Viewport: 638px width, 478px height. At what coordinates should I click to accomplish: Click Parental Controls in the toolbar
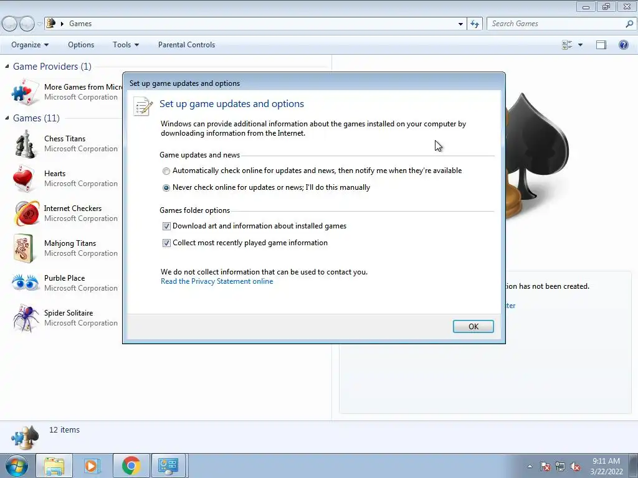click(186, 45)
